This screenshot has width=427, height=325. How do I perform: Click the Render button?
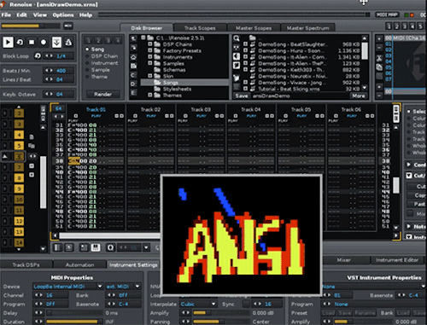point(102,95)
